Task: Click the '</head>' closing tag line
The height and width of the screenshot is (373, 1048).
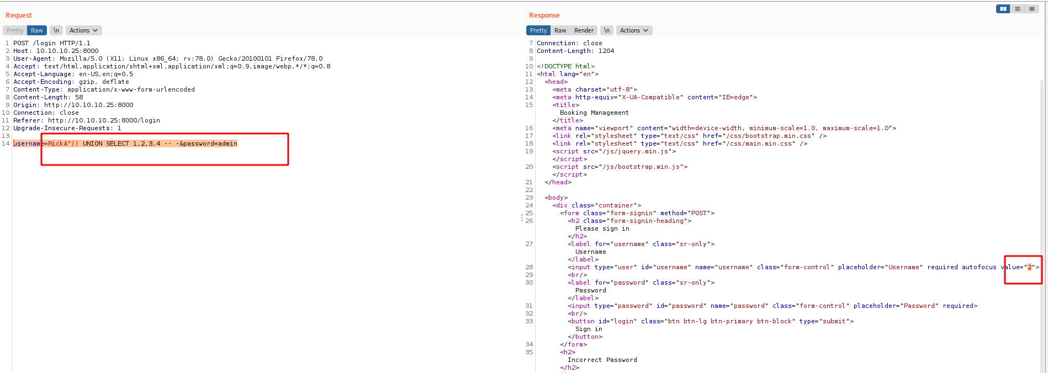Action: (x=558, y=182)
